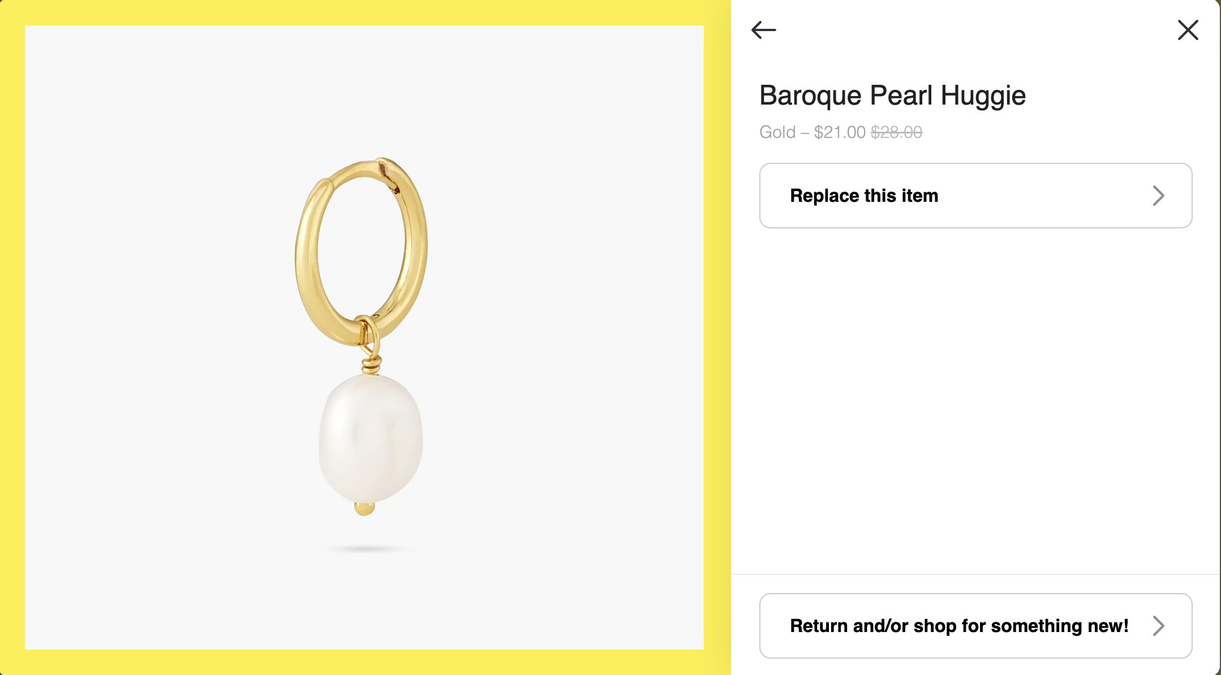Image resolution: width=1221 pixels, height=675 pixels.
Task: Open Return and/or shop for something new
Action: [958, 626]
